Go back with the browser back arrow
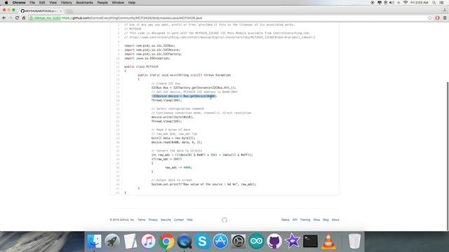This screenshot has width=449, height=252. (4, 18)
